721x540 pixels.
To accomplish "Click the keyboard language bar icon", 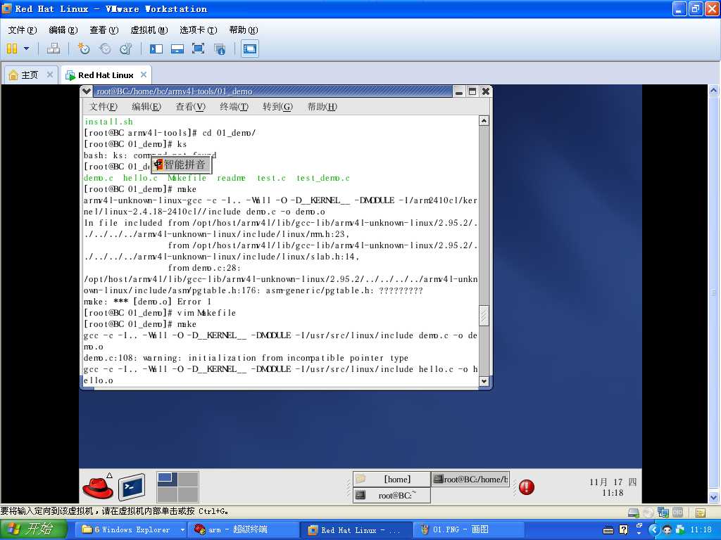I will 608,530.
